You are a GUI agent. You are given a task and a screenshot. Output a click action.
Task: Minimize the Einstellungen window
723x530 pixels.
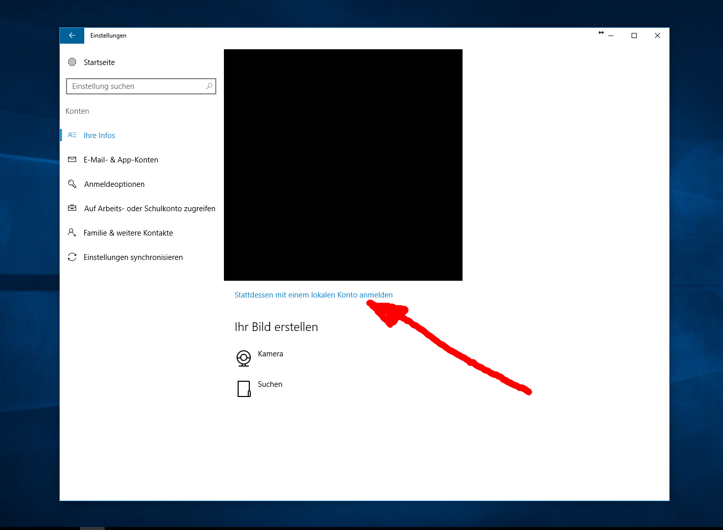click(x=611, y=36)
